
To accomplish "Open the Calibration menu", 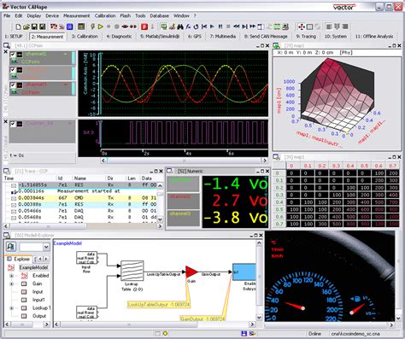I will pos(105,16).
